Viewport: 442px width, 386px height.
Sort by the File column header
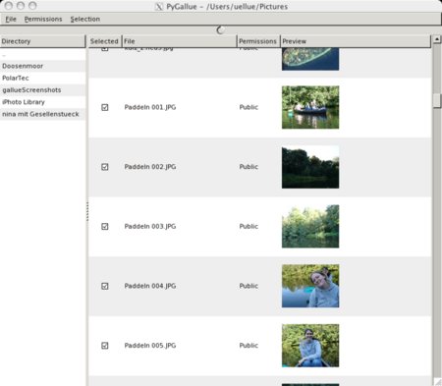(x=179, y=41)
